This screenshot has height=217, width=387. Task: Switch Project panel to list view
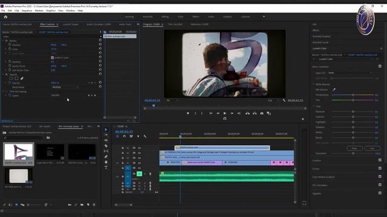10,204
